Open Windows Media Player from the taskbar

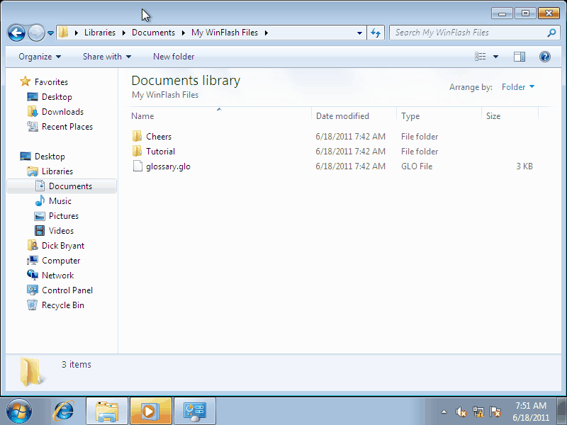150,412
